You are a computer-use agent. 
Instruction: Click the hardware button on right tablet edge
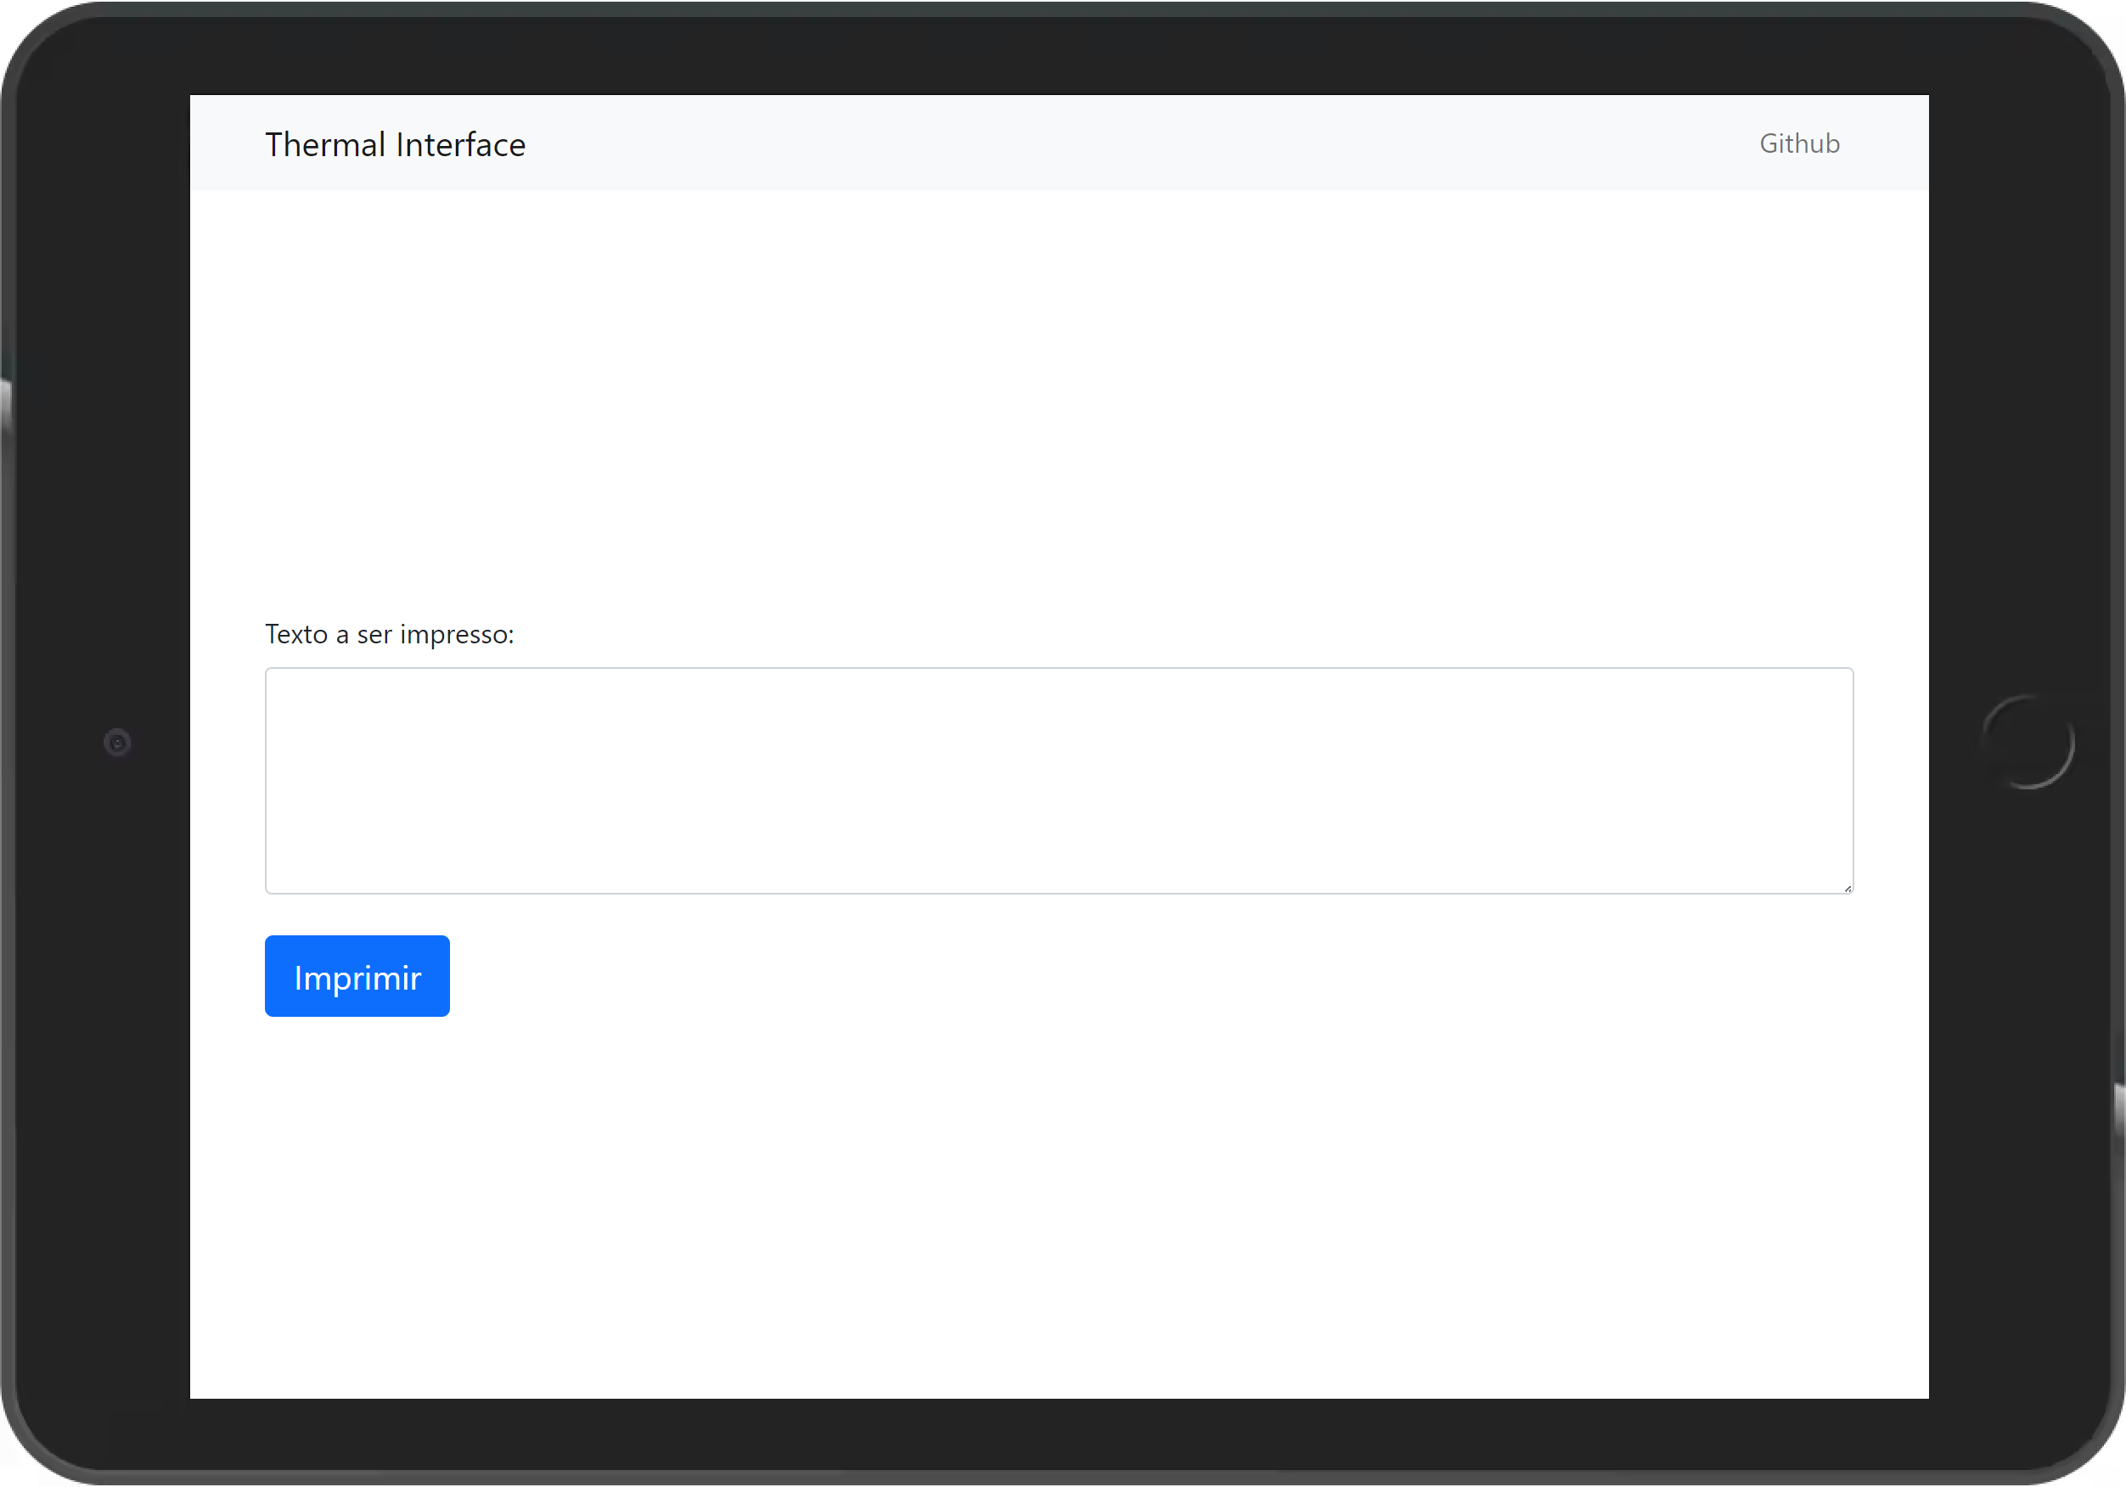pos(2119,1111)
